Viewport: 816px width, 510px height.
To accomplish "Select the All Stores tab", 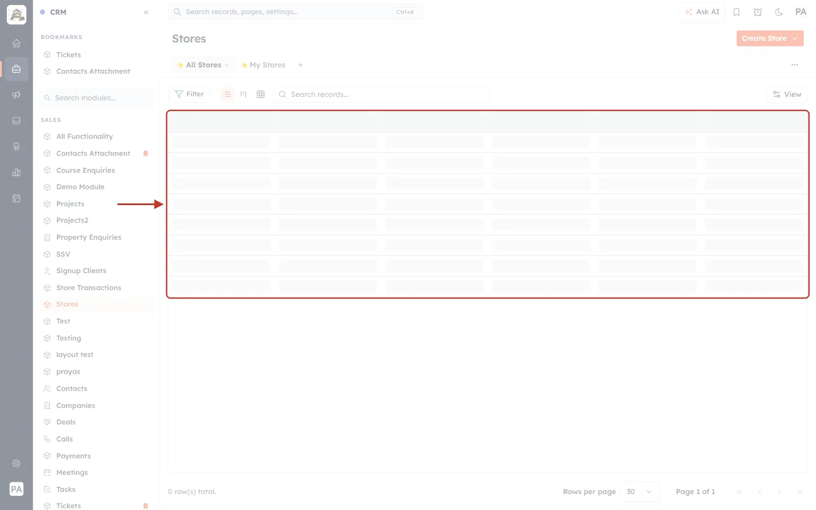I will click(203, 65).
